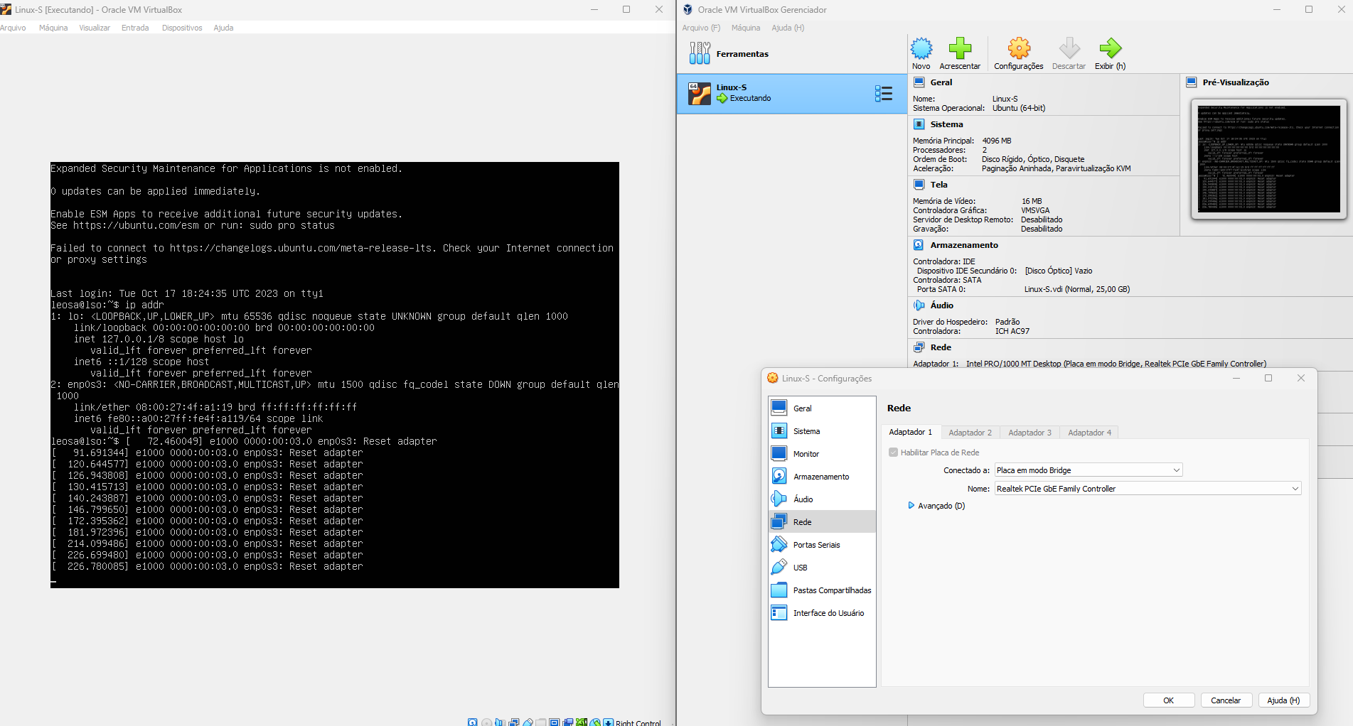Screen dimensions: 1353x726
Task: Select Rede category in Configurações sidebar
Action: (x=822, y=522)
